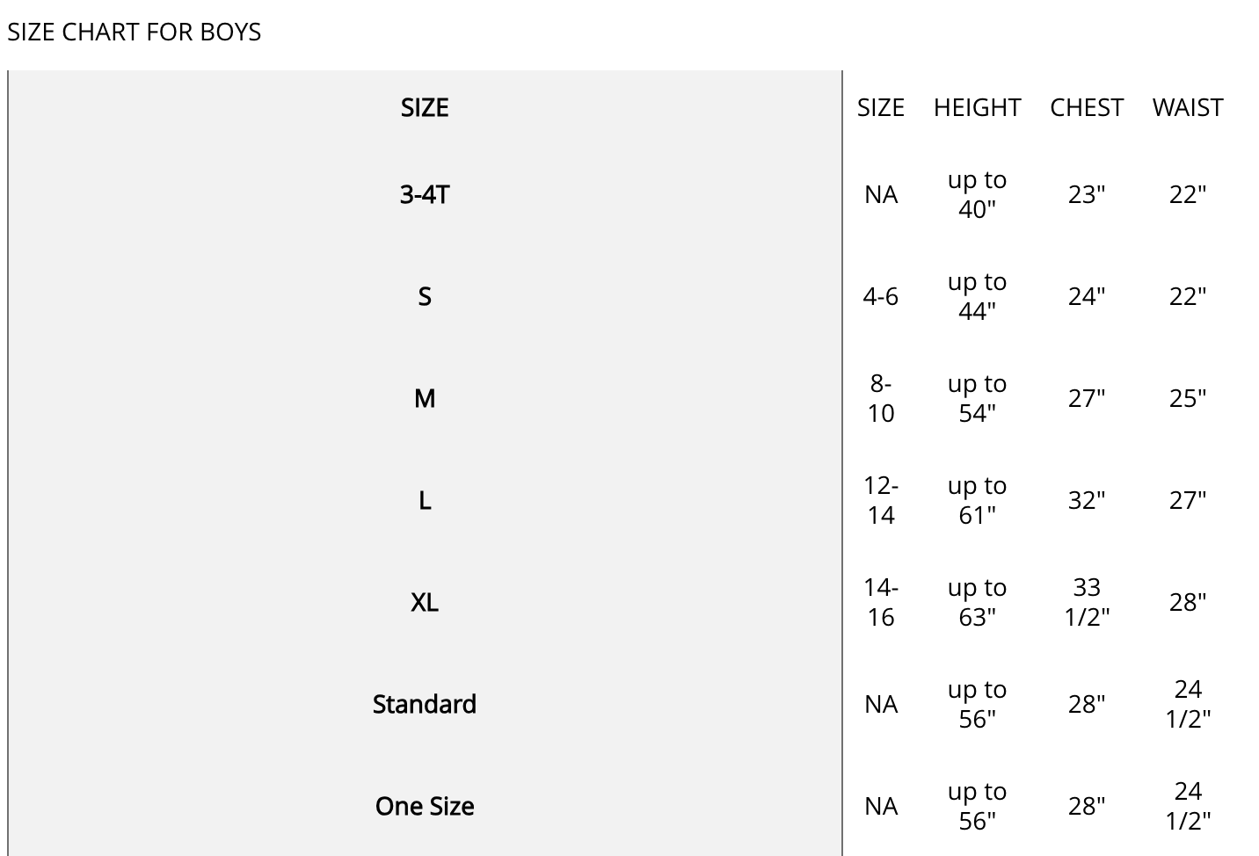Click the XL size row label
1259x856 pixels.
click(425, 602)
